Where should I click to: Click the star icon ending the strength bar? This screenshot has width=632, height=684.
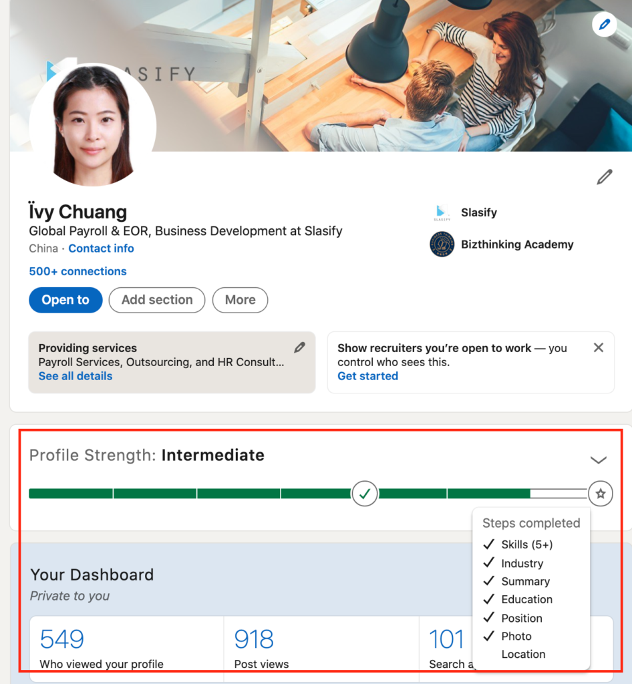coord(601,494)
